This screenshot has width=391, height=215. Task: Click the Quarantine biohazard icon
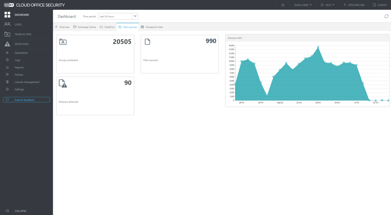(7, 53)
